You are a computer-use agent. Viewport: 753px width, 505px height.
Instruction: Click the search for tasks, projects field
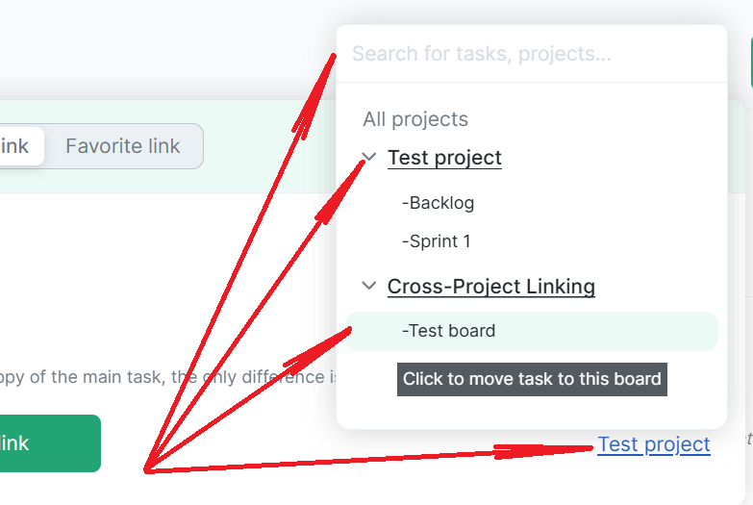(x=531, y=54)
